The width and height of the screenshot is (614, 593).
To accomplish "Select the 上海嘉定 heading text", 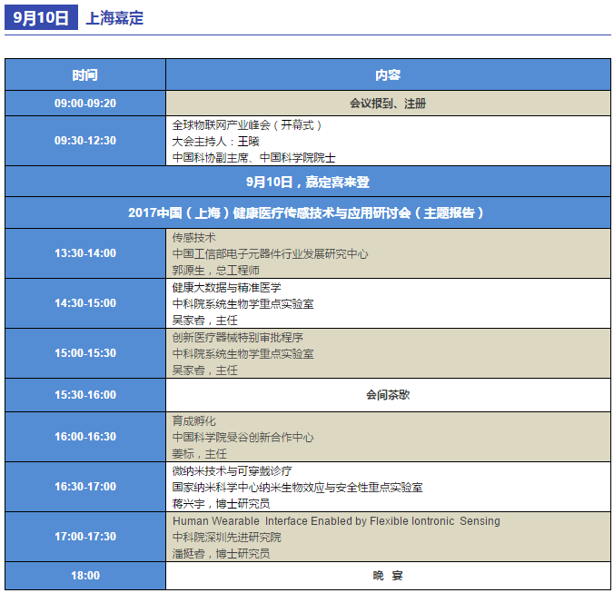I will pos(114,18).
